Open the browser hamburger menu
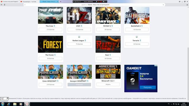Viewport: 189px width, 106px height. point(180,1)
